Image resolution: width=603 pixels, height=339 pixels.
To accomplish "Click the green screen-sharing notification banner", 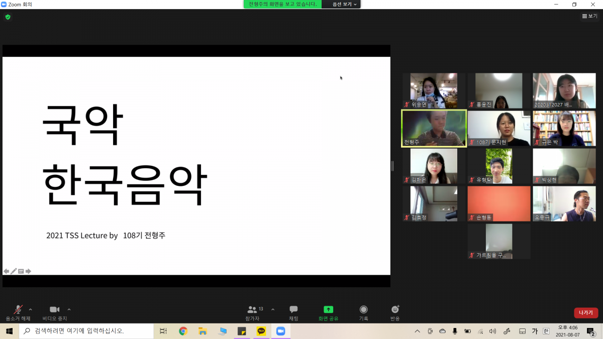I will click(282, 4).
